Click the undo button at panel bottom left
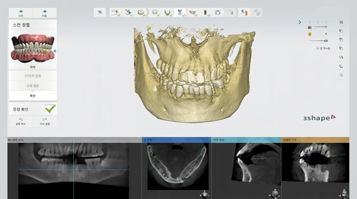This screenshot has height=199, width=357. coord(21,122)
